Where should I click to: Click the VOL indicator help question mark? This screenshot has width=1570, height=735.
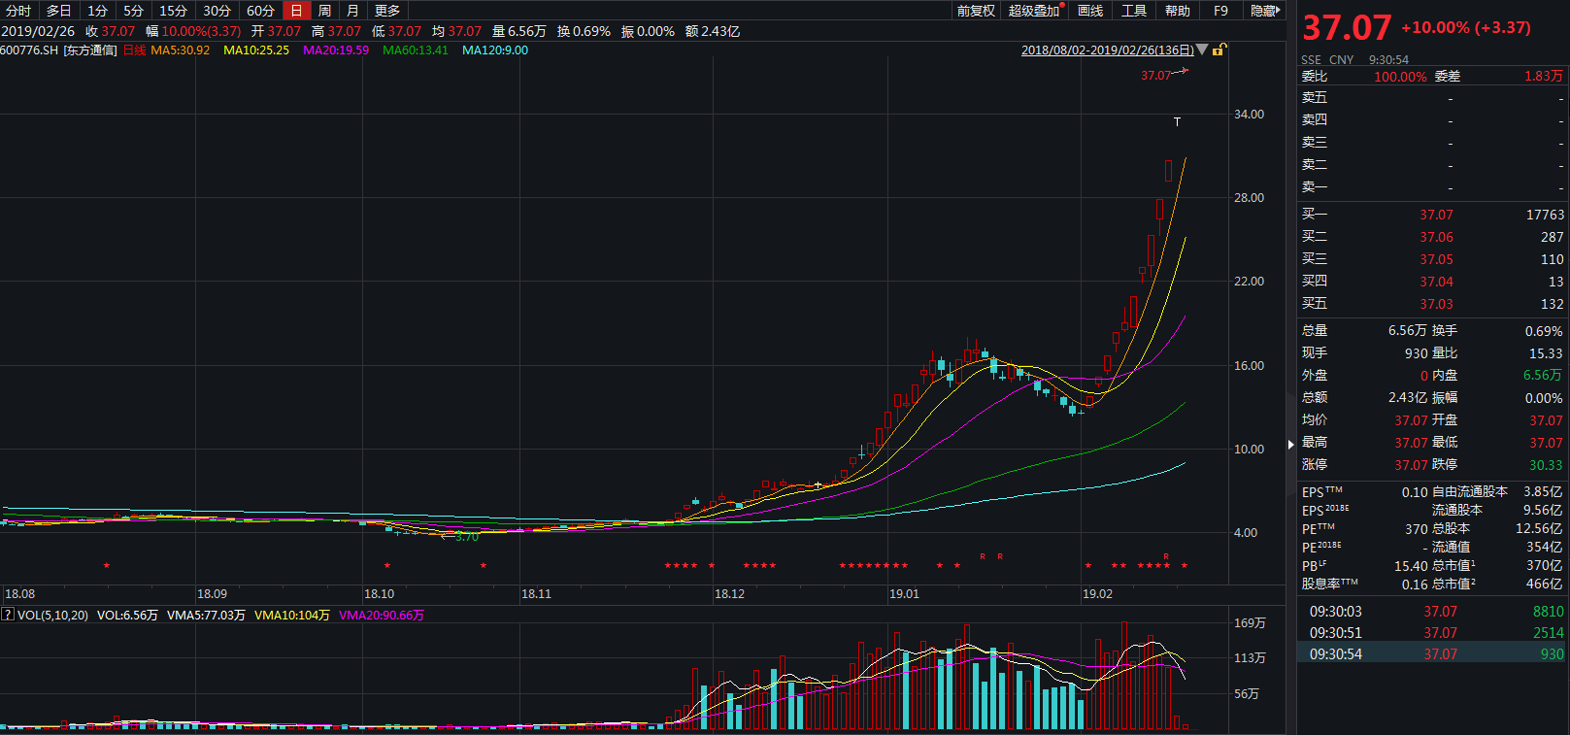7,615
